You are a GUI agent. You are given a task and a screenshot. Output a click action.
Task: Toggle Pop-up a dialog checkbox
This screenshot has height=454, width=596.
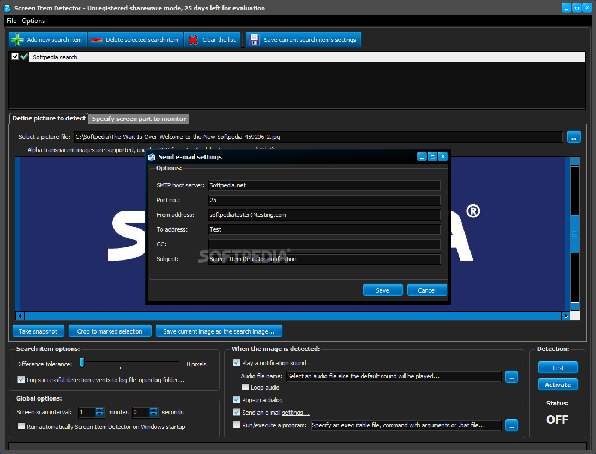[x=237, y=399]
